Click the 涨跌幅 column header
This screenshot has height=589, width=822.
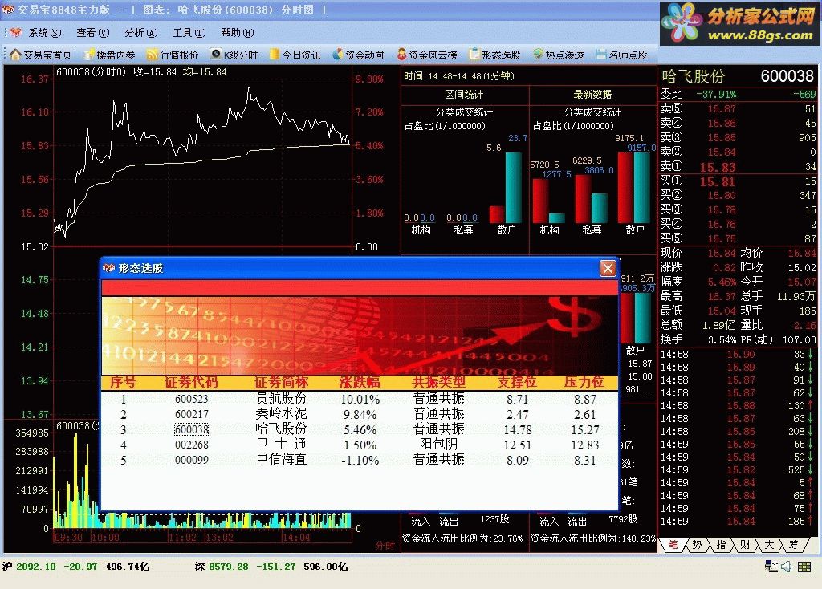360,382
